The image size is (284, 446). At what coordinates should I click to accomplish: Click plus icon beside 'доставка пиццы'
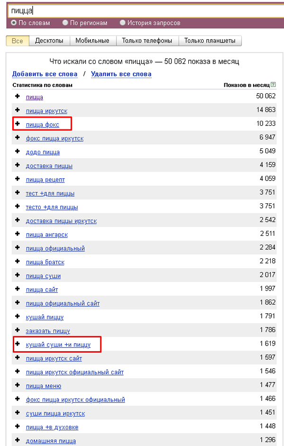pos(18,165)
